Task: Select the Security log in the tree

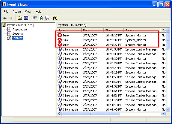Action: pyautogui.click(x=18, y=34)
